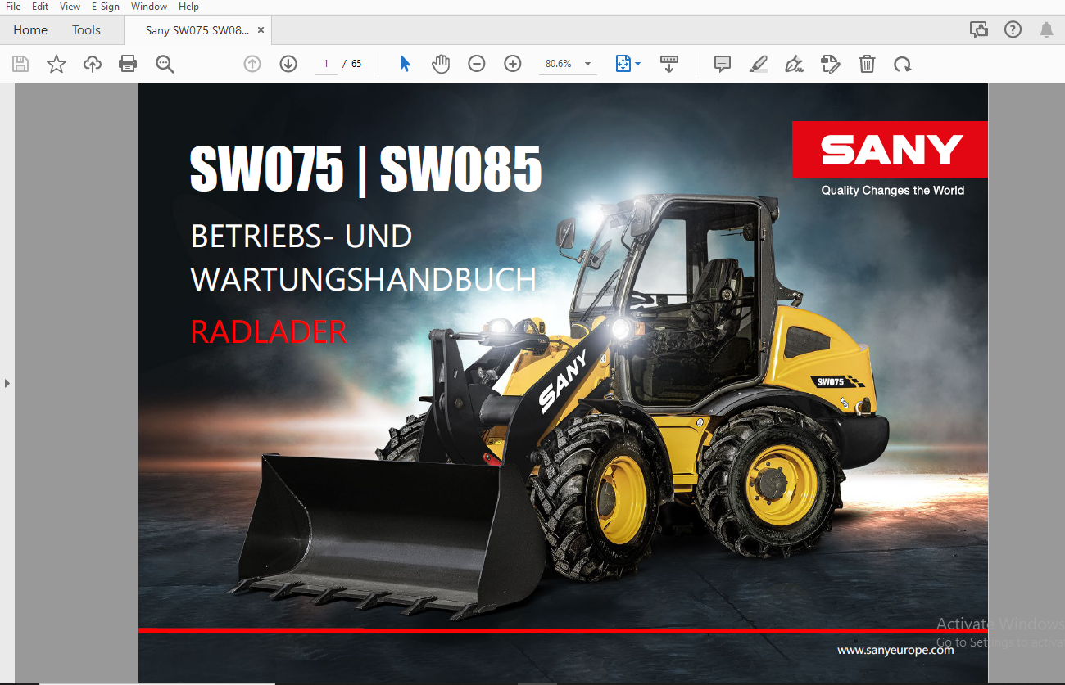Choose the Selection arrow tool
Image resolution: width=1065 pixels, height=685 pixels.
click(405, 64)
